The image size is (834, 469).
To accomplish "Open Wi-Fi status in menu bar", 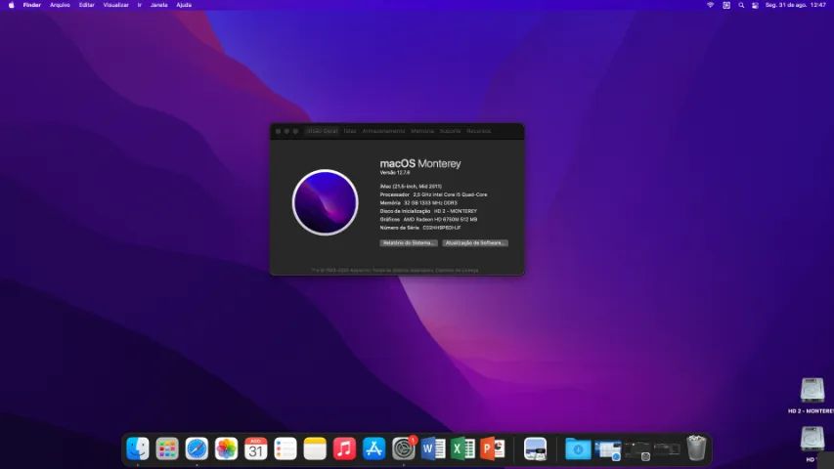I will coord(710,5).
